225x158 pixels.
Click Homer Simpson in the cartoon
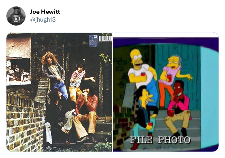142,72
